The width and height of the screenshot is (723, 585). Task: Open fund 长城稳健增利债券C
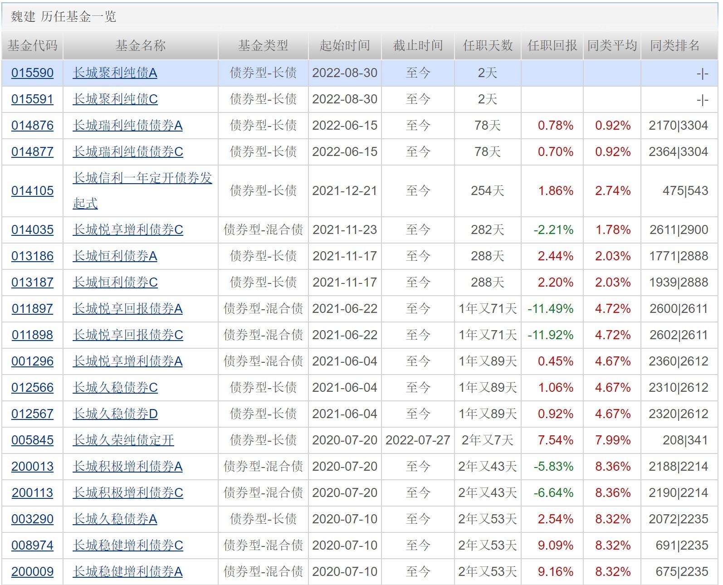coord(128,545)
